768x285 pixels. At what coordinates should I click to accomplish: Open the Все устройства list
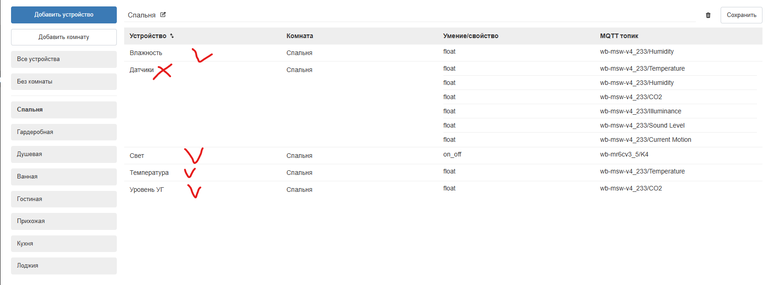pyautogui.click(x=64, y=59)
